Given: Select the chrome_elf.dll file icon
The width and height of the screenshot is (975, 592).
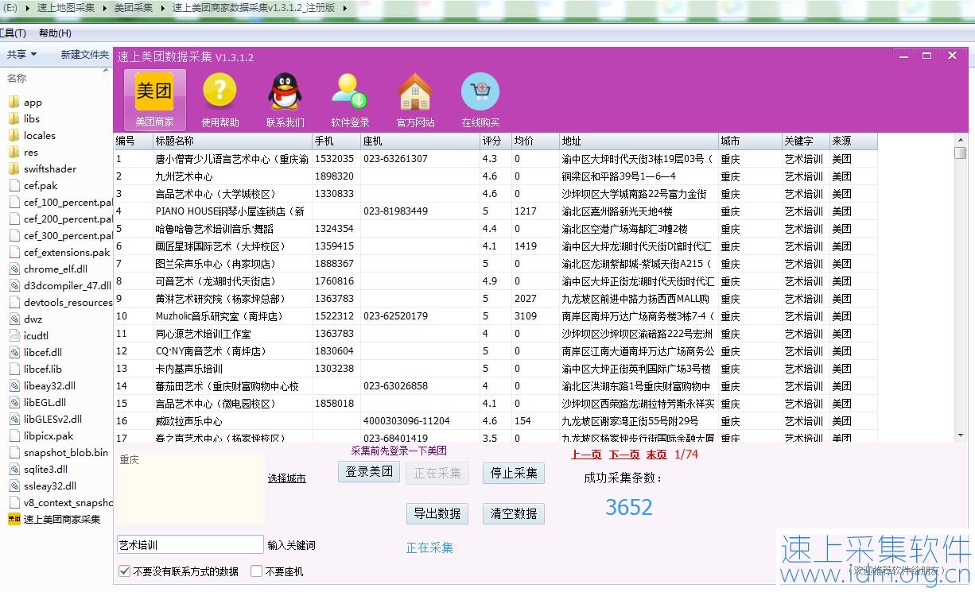Looking at the screenshot, I should 14,269.
